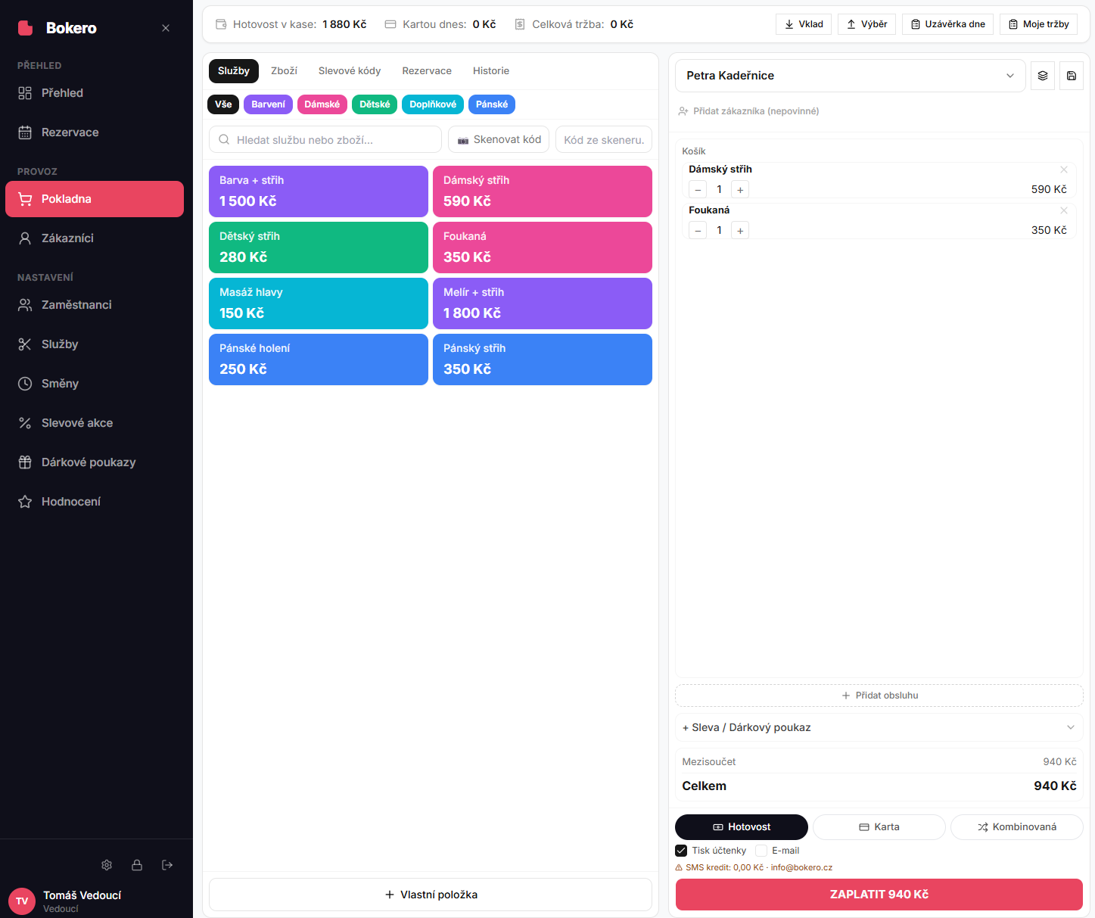Open the Petra Kadeřnice employee dropdown
Image resolution: width=1095 pixels, height=918 pixels.
pos(851,76)
